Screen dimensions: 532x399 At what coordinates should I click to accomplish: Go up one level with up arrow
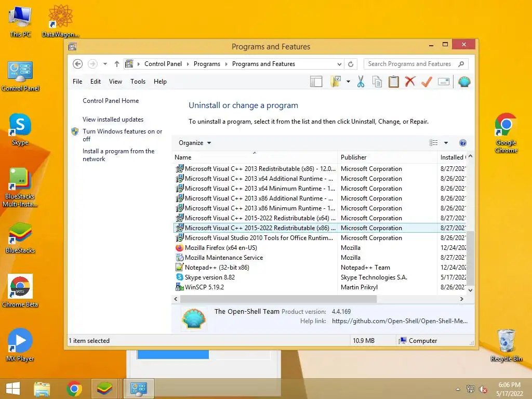(117, 64)
